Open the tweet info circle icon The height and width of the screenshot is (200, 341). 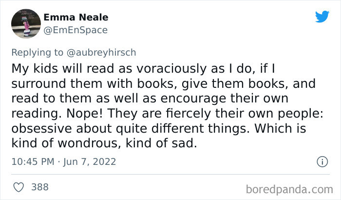click(322, 161)
